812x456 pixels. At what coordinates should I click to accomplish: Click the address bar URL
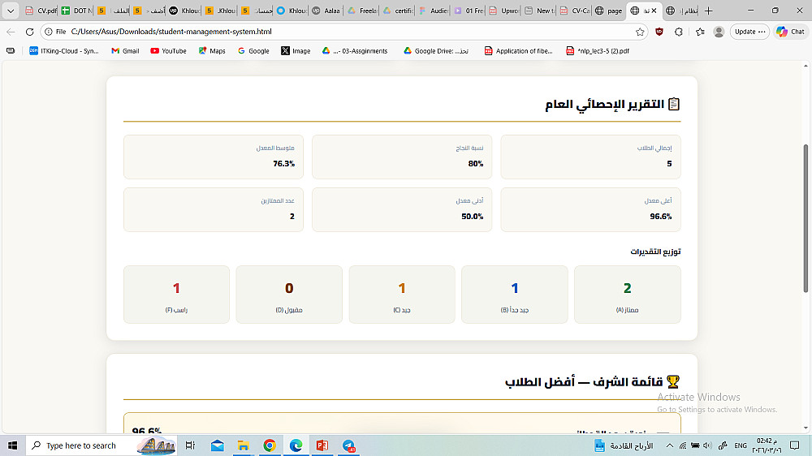point(171,32)
